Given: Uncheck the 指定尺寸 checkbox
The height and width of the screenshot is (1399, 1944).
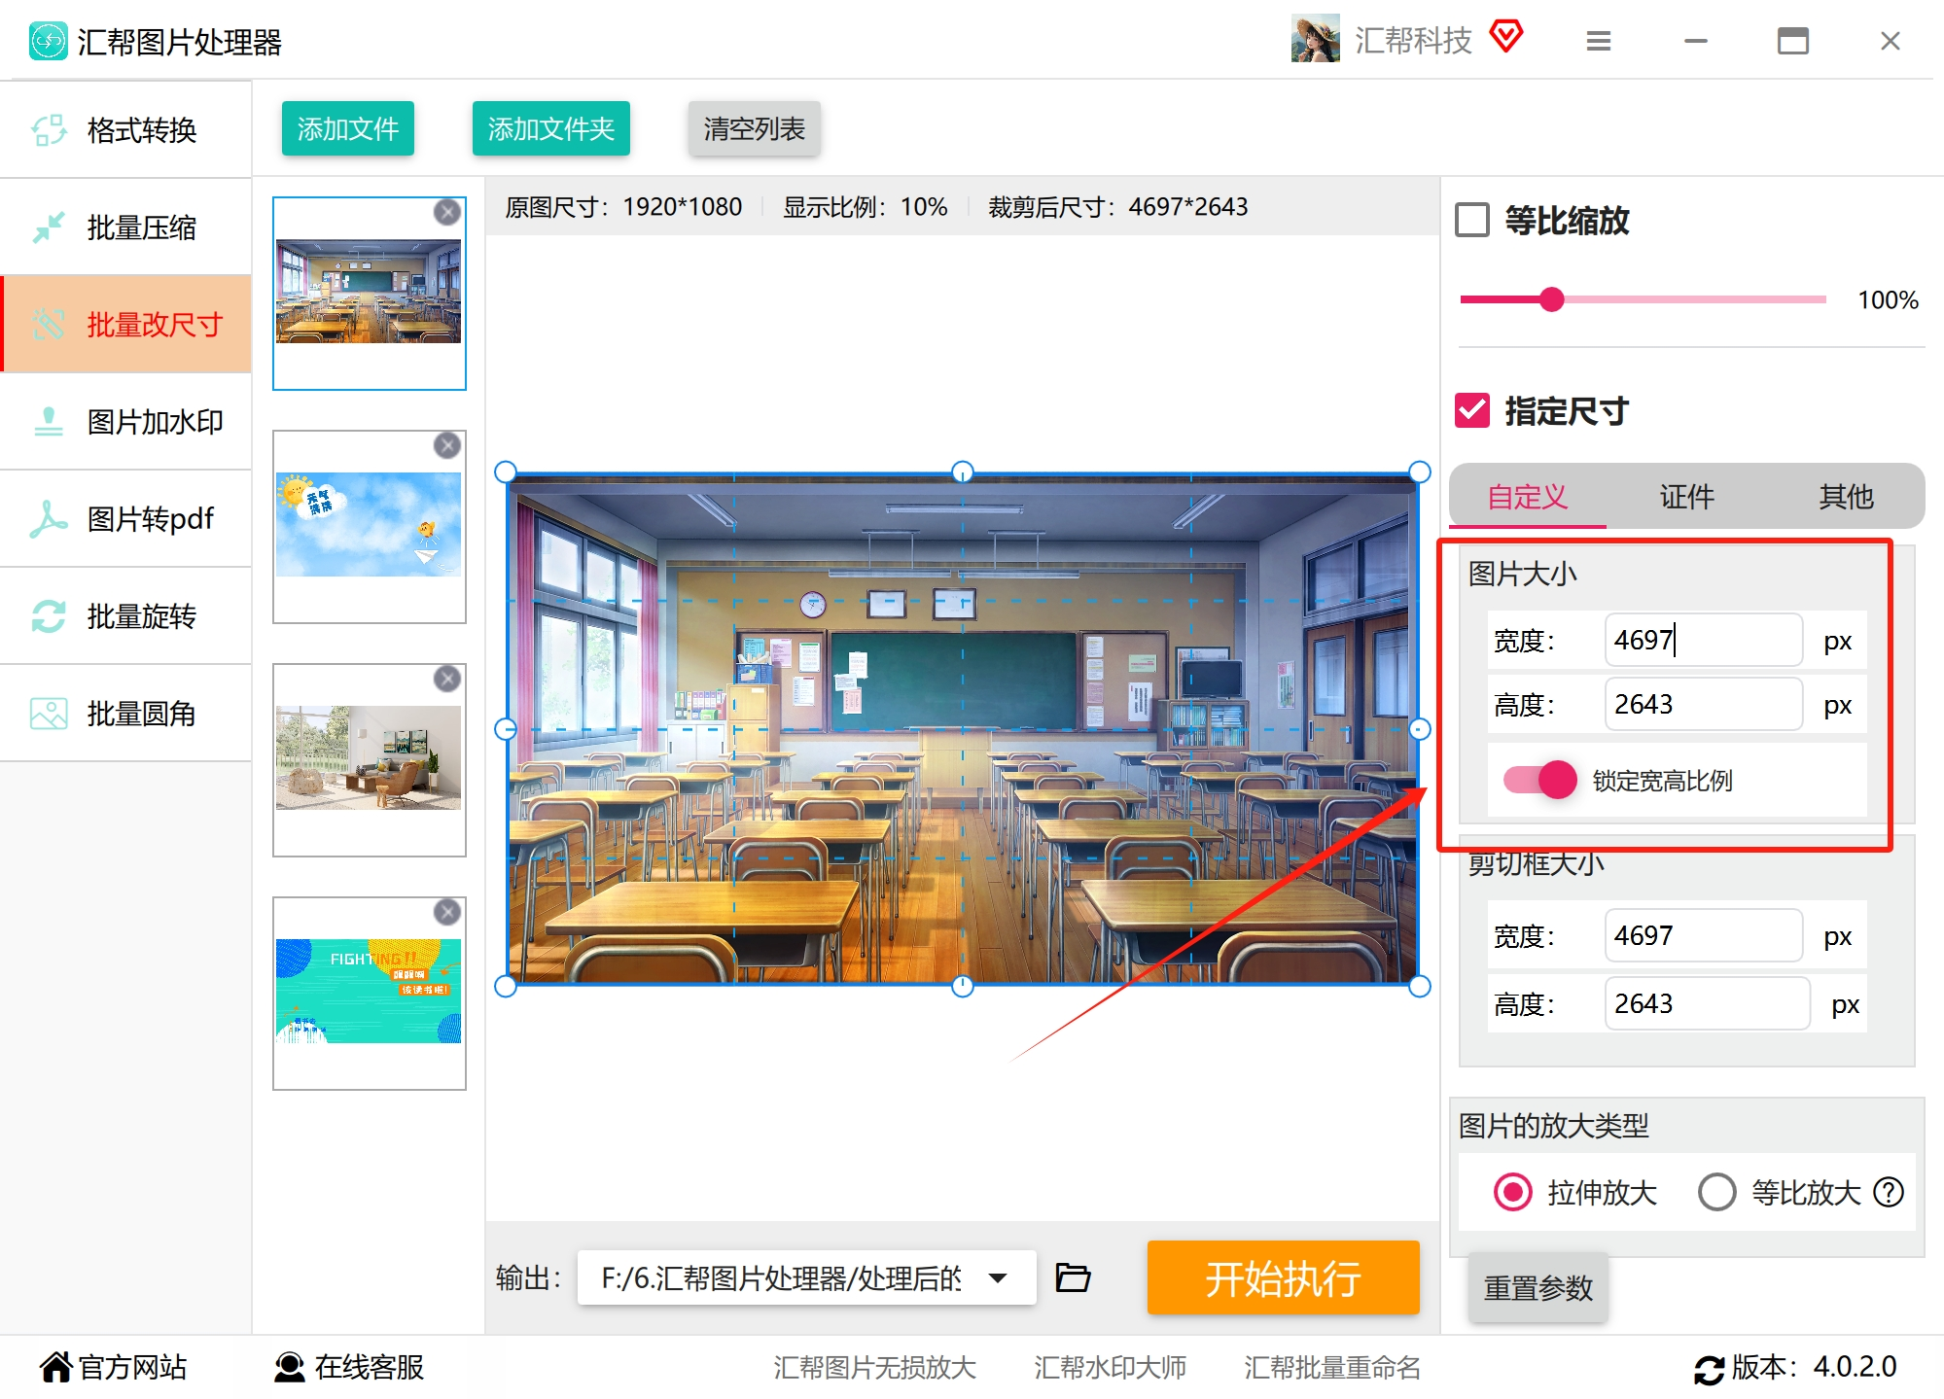Looking at the screenshot, I should (x=1472, y=410).
